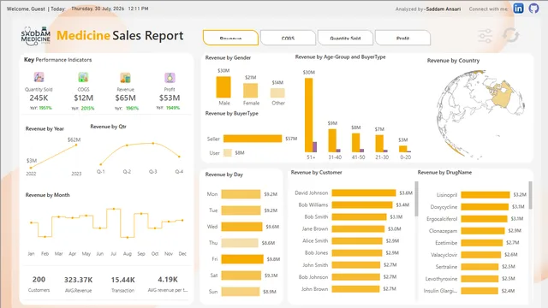Select the Sertraline drug bar

point(479,267)
